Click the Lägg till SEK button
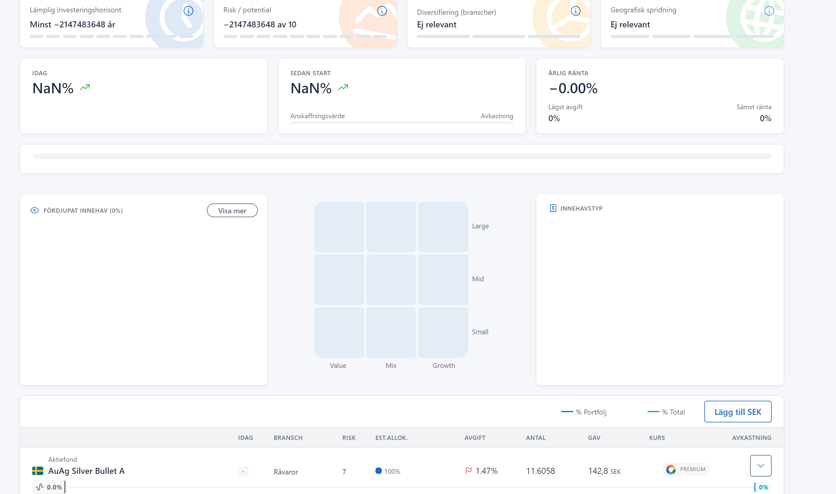 (738, 412)
